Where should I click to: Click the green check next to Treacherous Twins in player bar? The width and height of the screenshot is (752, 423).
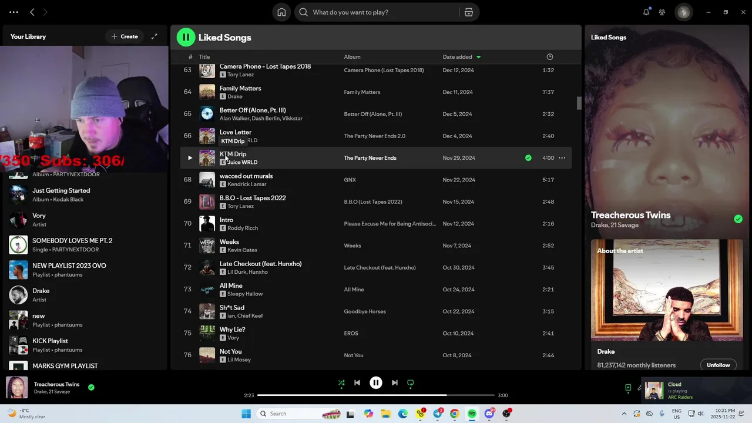click(x=91, y=387)
